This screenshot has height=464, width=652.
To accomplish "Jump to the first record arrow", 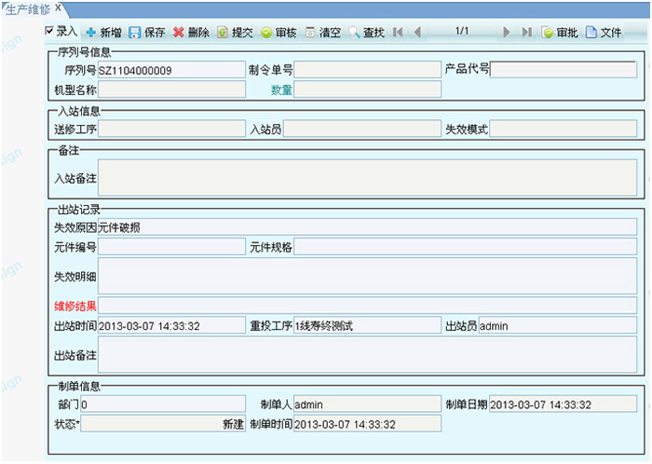I will click(x=398, y=33).
